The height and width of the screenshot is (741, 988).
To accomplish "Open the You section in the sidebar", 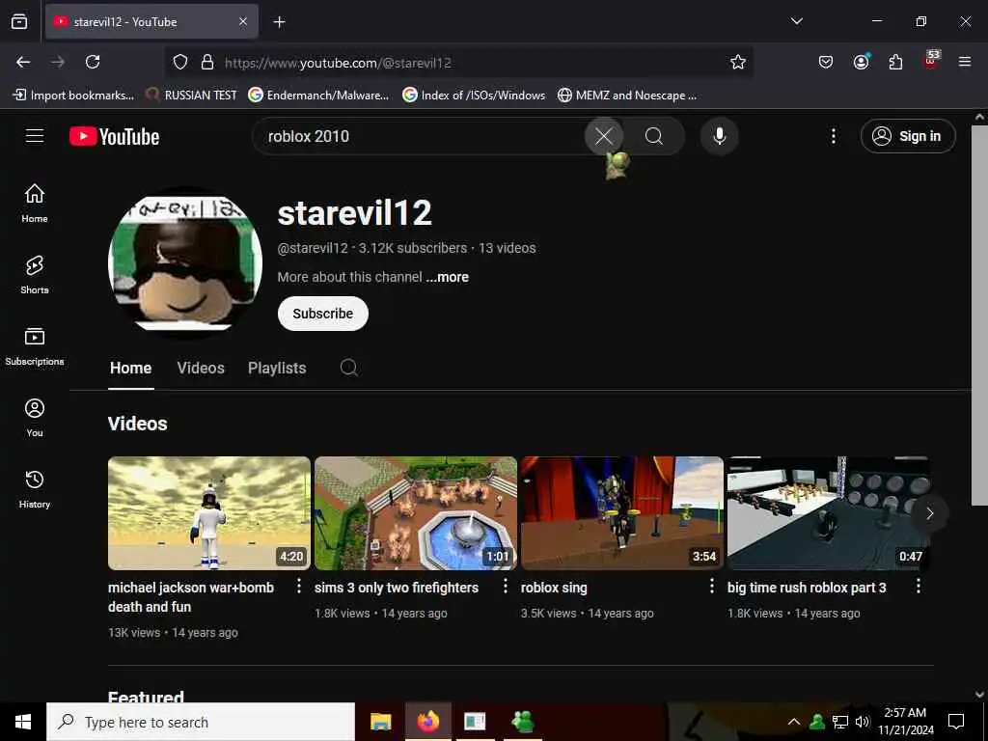I will (x=35, y=418).
